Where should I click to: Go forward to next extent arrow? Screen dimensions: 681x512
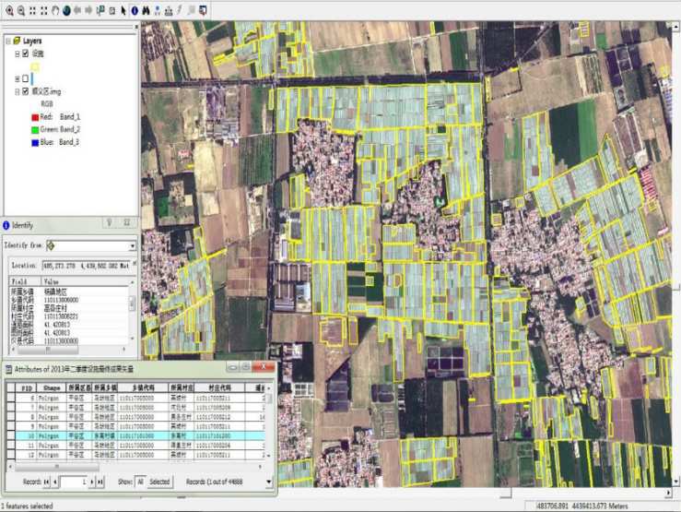tap(88, 10)
